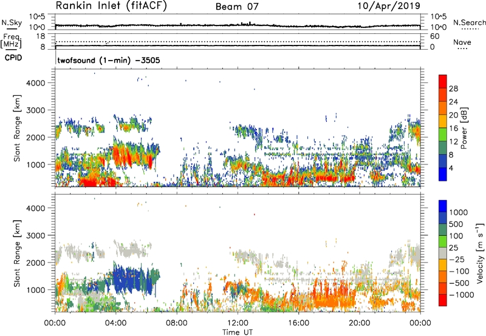Screen dimensions: 486x336
Task: Click the '60' Nave axis tick
Action: pyautogui.click(x=434, y=36)
